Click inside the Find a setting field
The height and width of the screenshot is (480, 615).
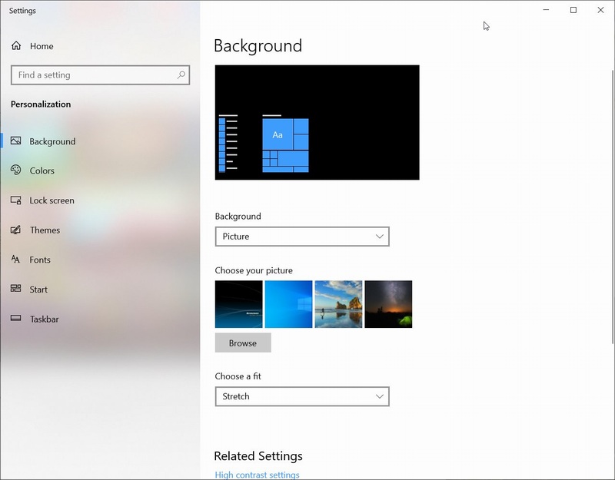click(x=92, y=74)
